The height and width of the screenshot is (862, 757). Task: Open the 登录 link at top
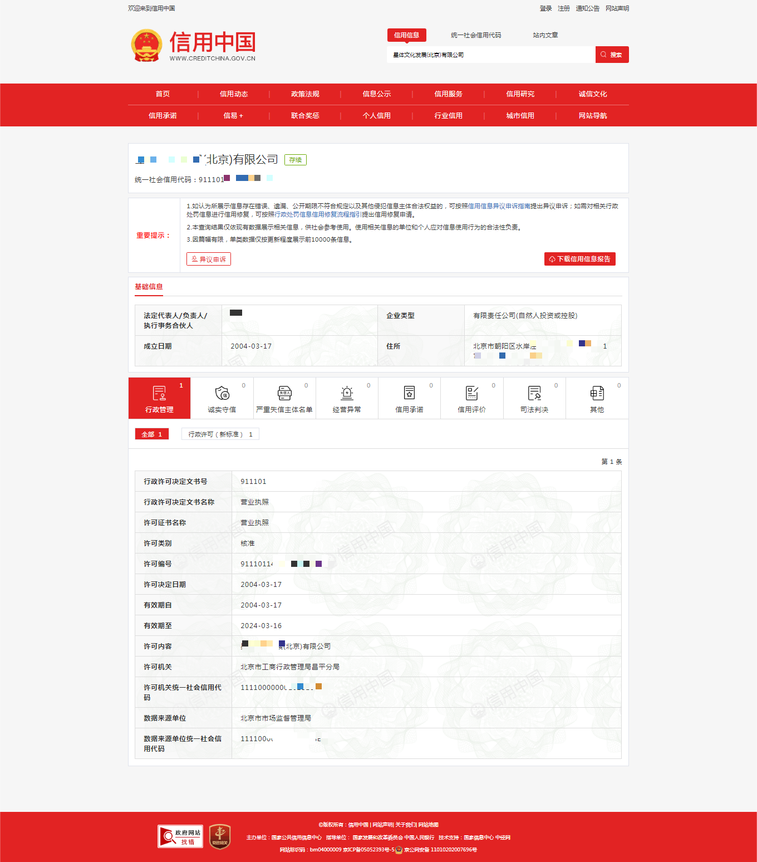(x=545, y=8)
